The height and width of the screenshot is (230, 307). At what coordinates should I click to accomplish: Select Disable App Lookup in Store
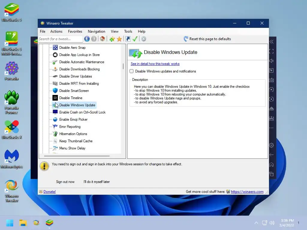pyautogui.click(x=79, y=55)
